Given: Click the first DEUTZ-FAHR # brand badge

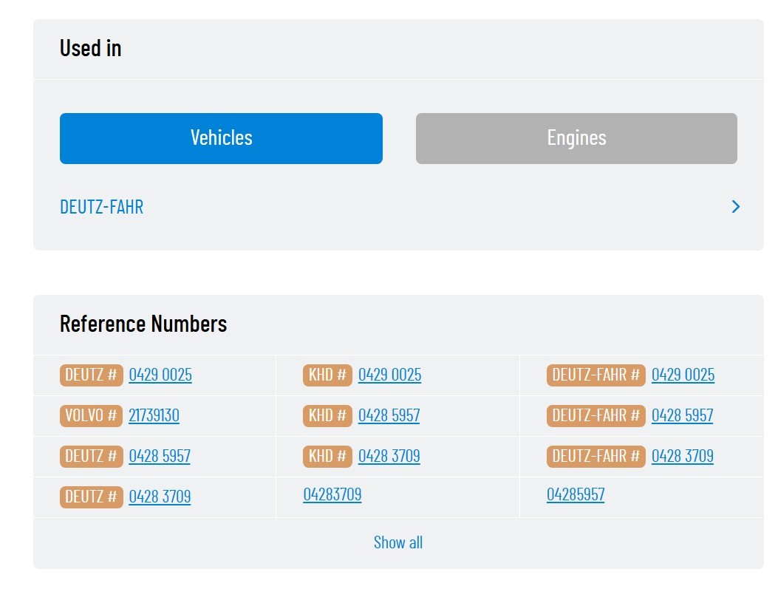Looking at the screenshot, I should (x=596, y=375).
